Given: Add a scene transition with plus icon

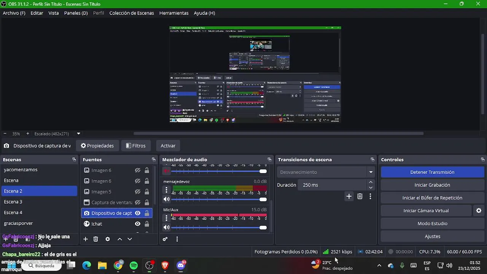Looking at the screenshot, I should pos(349,196).
